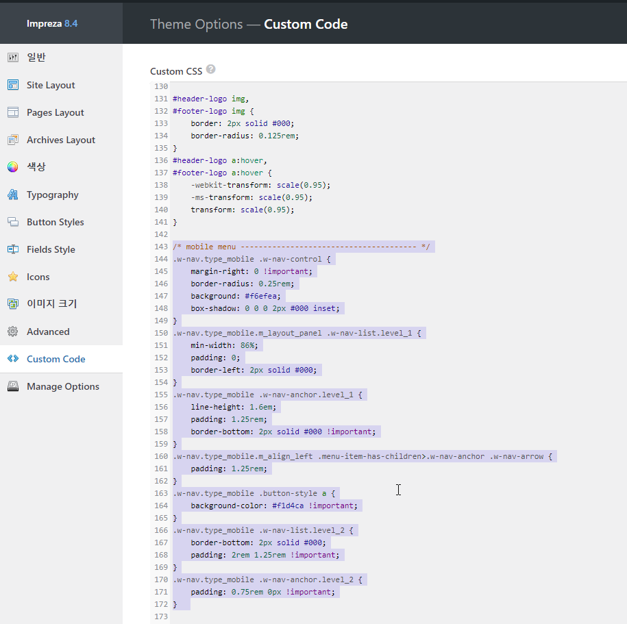
Task: Click the Typography letter icon
Action: (x=13, y=195)
